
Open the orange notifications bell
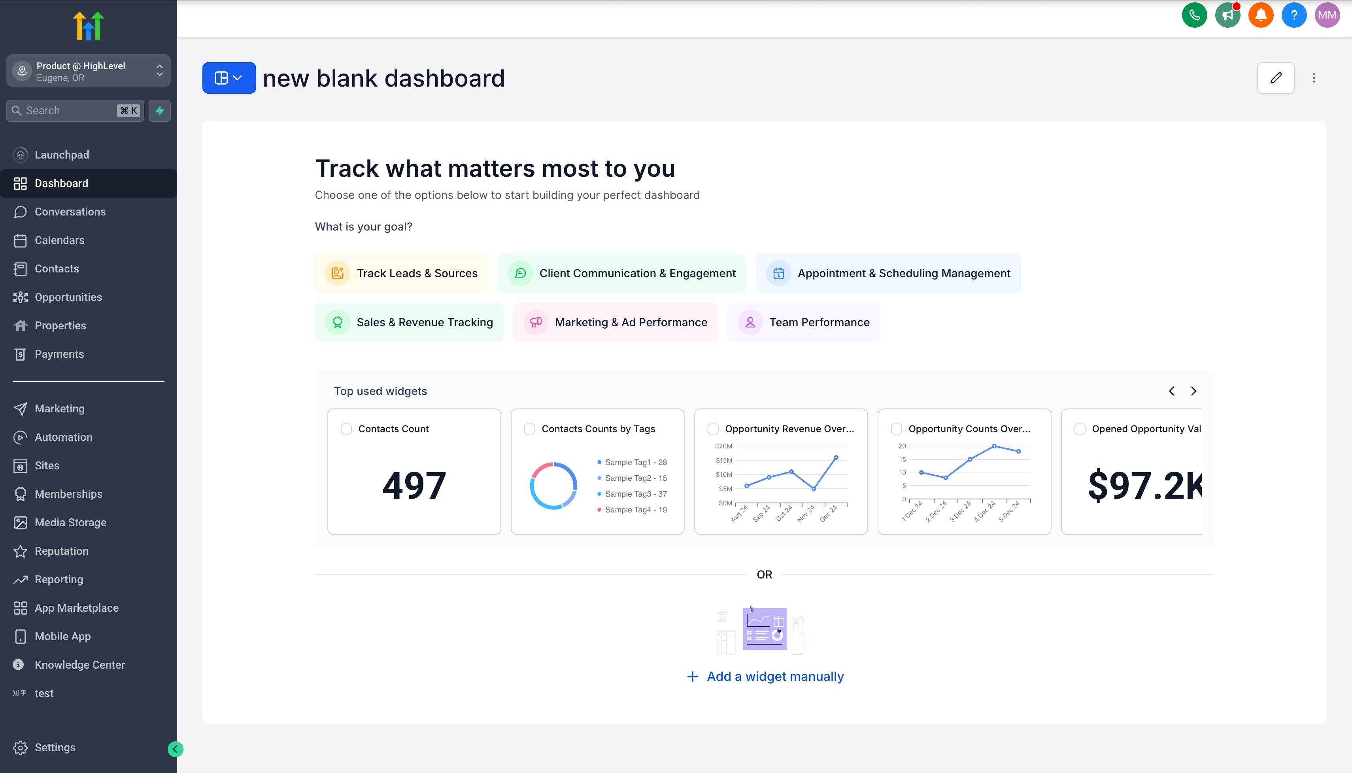[1260, 15]
